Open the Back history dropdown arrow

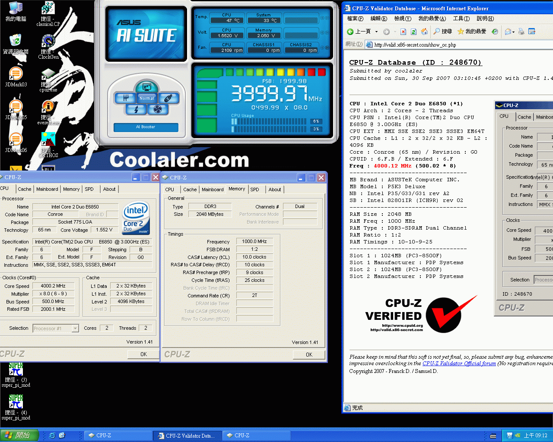(376, 32)
